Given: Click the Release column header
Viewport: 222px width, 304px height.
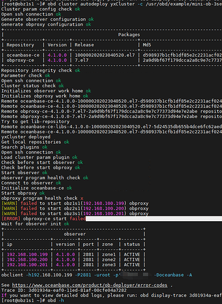Looking at the screenshot, I should point(84,45).
